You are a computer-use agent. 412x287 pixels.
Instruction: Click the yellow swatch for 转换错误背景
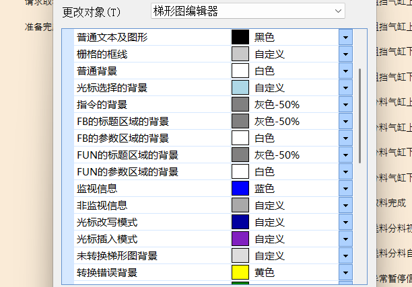[x=240, y=273]
